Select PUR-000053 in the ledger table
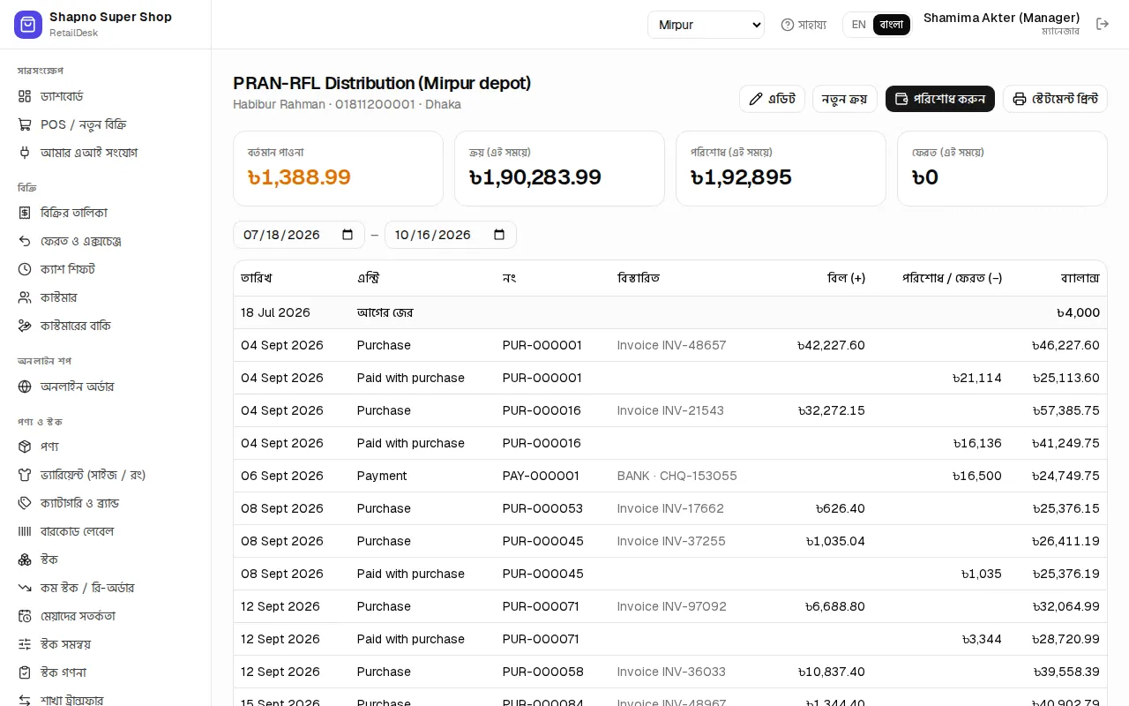This screenshot has height=706, width=1129. [x=542, y=508]
